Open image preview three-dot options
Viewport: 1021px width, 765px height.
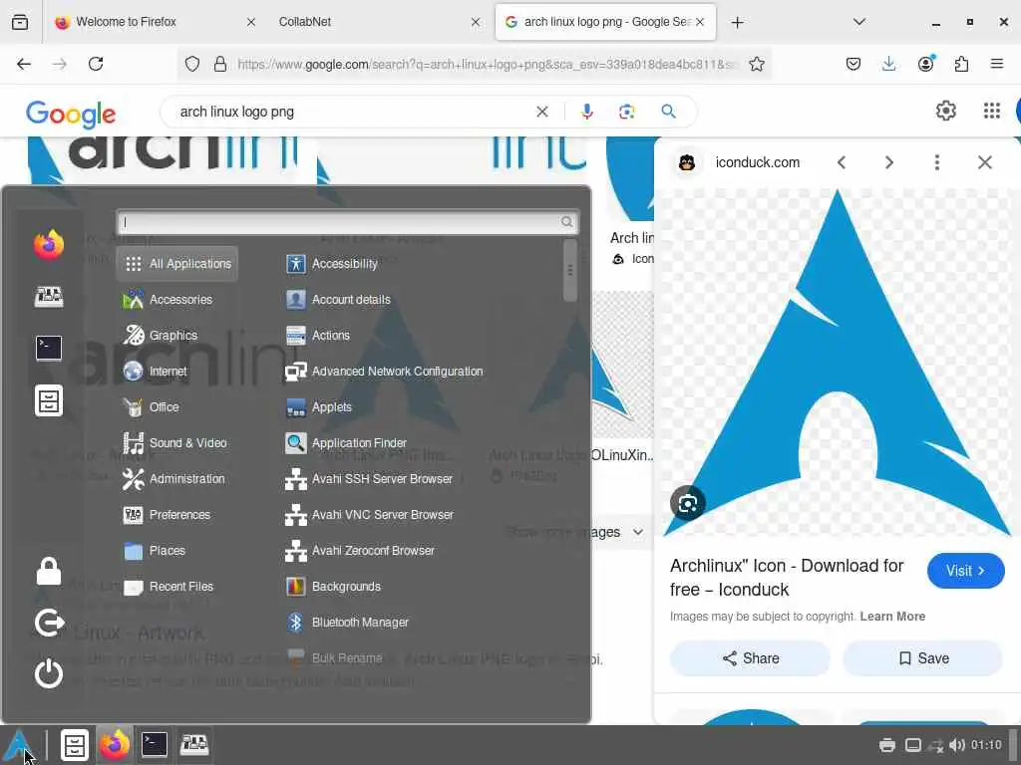pyautogui.click(x=937, y=162)
